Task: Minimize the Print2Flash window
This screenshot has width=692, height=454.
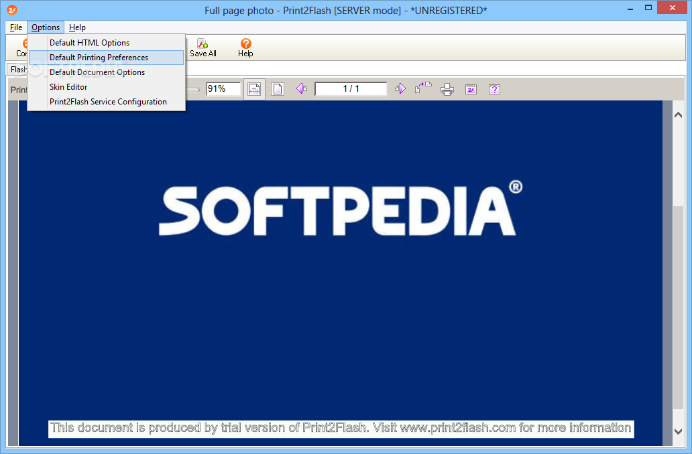Action: 630,8
